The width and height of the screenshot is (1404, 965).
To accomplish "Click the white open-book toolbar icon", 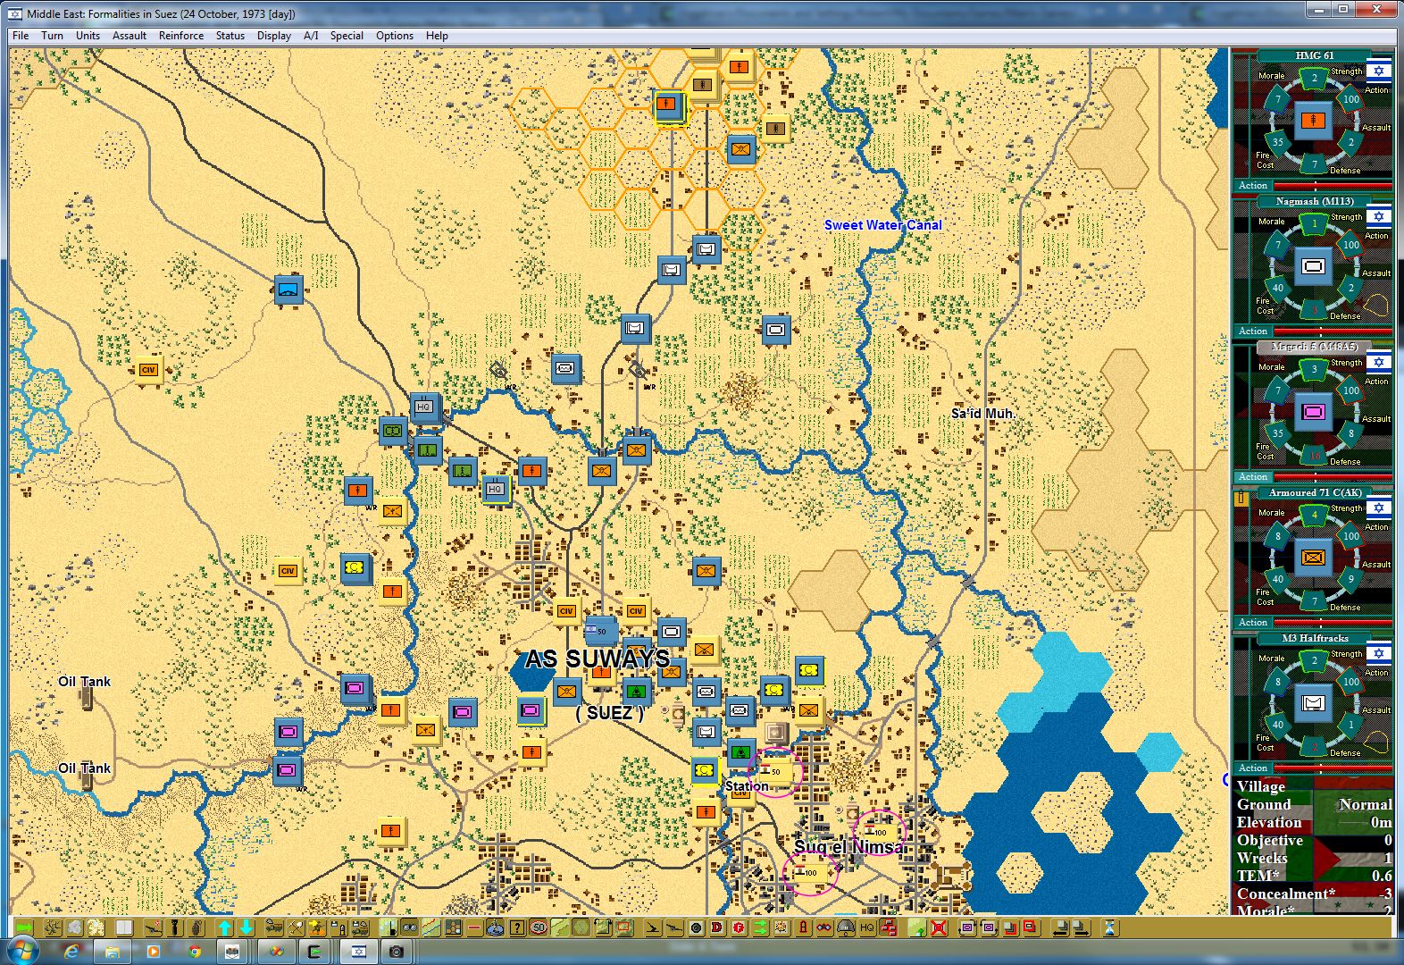I will tap(123, 927).
